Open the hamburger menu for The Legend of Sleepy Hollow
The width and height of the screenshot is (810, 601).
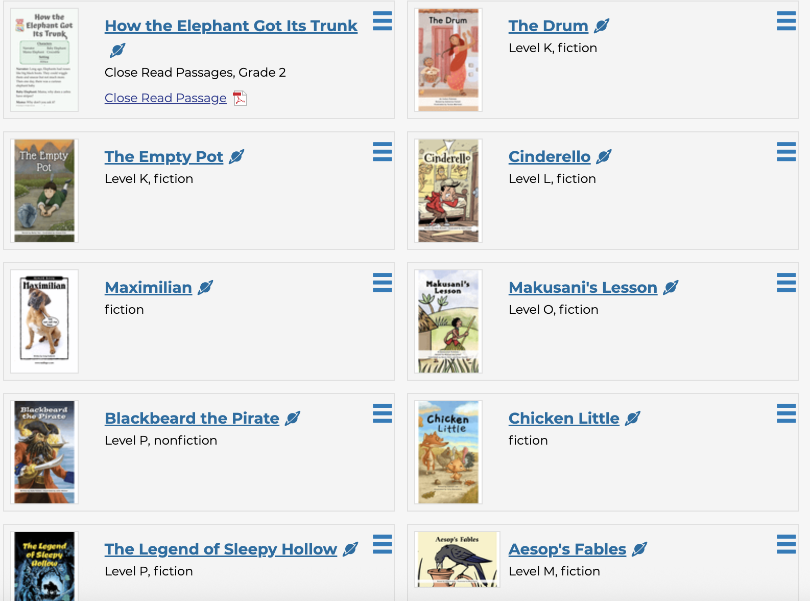(382, 544)
